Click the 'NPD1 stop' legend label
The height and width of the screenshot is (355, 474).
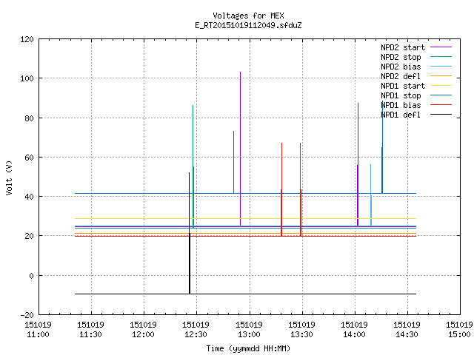[401, 95]
